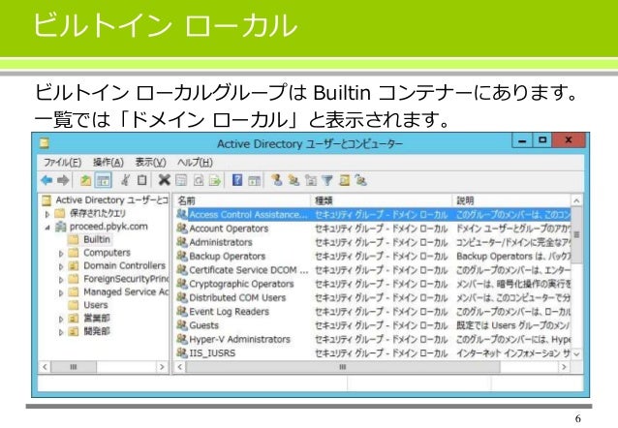Select the Distributed COM Users group
618x428 pixels.
click(x=373, y=297)
